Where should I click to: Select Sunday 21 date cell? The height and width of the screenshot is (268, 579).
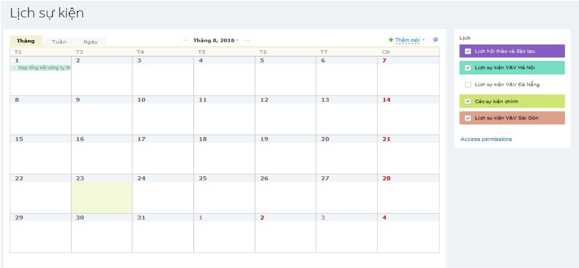(x=408, y=155)
